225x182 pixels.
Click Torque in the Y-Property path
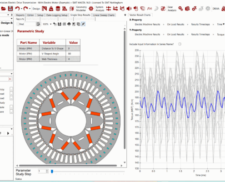point(220,35)
